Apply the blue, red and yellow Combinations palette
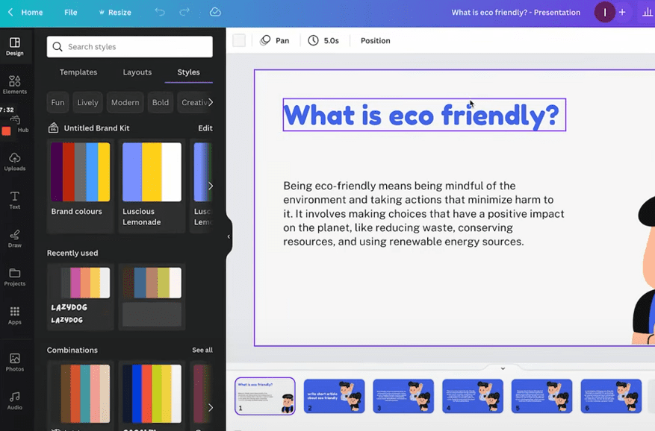This screenshot has width=655, height=431. coord(152,394)
